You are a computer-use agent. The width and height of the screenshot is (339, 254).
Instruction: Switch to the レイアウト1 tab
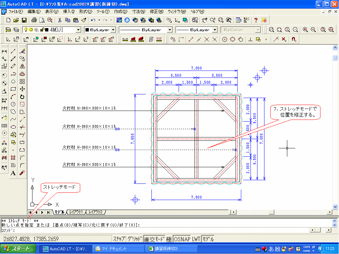coord(76,212)
